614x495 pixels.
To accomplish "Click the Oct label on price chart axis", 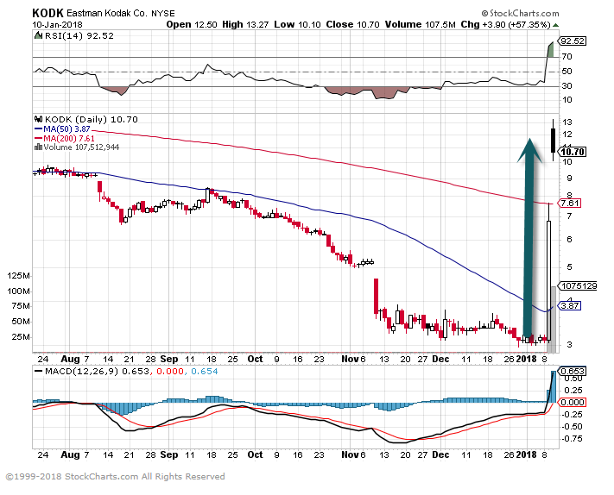I will [256, 359].
